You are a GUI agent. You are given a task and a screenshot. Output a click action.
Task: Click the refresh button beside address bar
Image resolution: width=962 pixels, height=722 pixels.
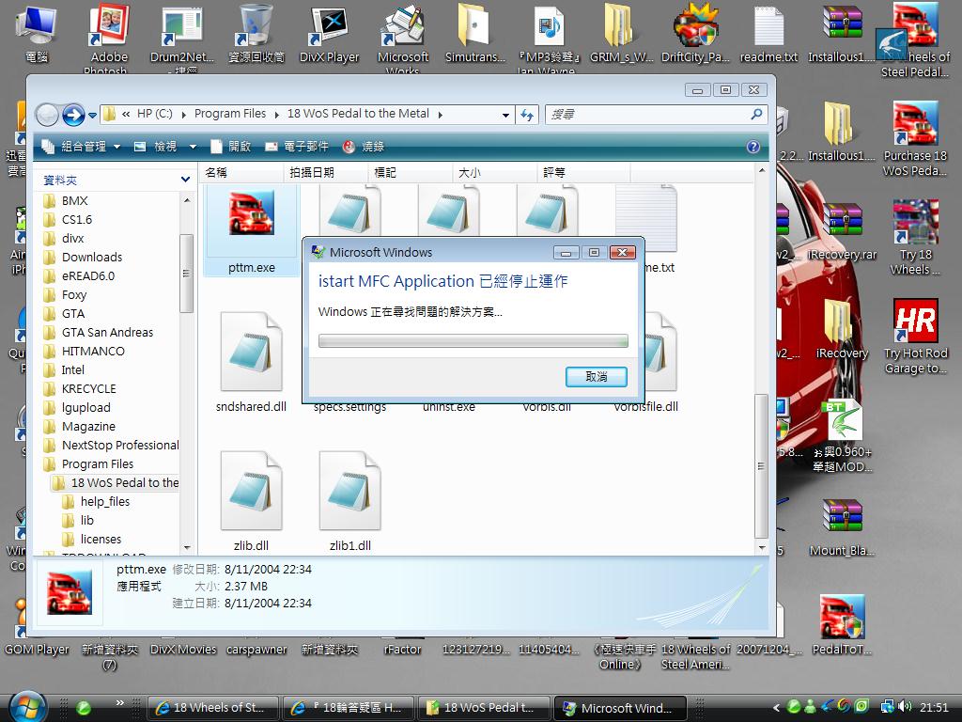pos(527,115)
